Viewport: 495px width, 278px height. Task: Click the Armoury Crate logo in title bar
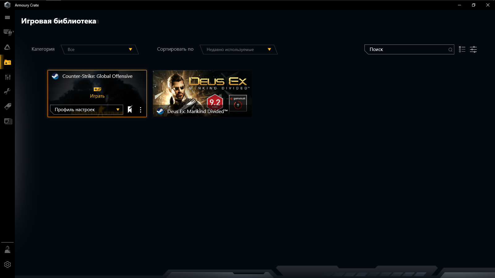click(x=7, y=5)
